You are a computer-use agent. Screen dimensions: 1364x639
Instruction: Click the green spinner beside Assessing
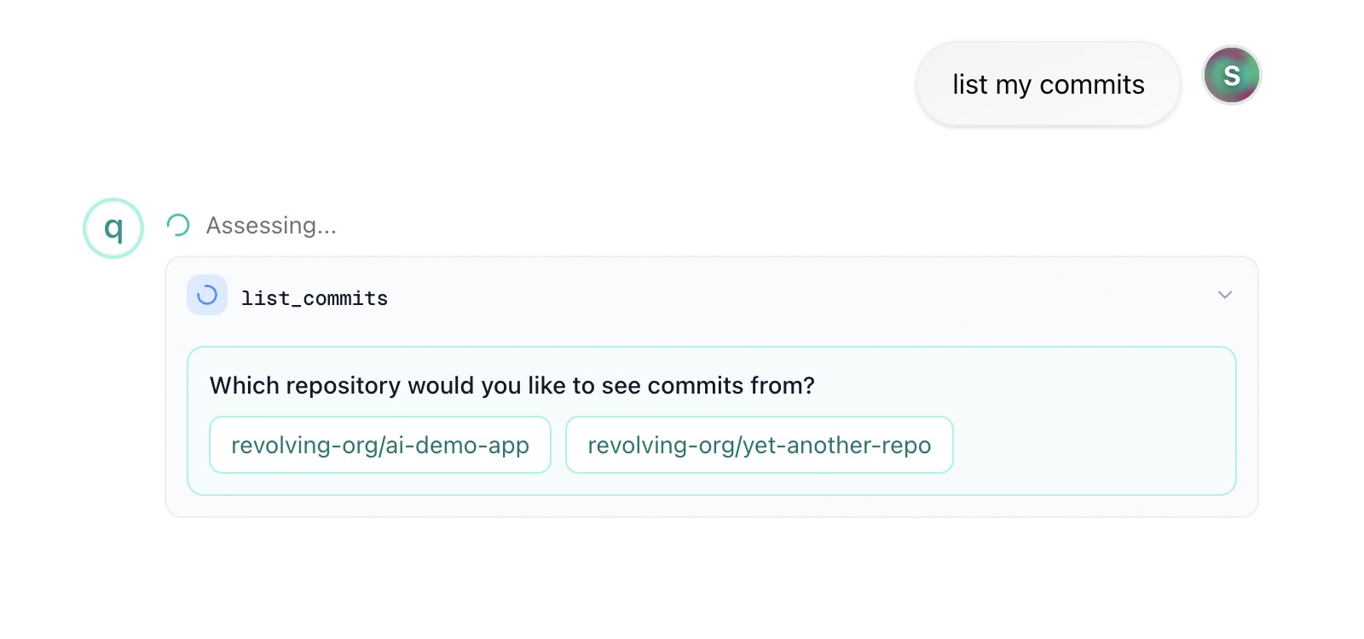(178, 225)
